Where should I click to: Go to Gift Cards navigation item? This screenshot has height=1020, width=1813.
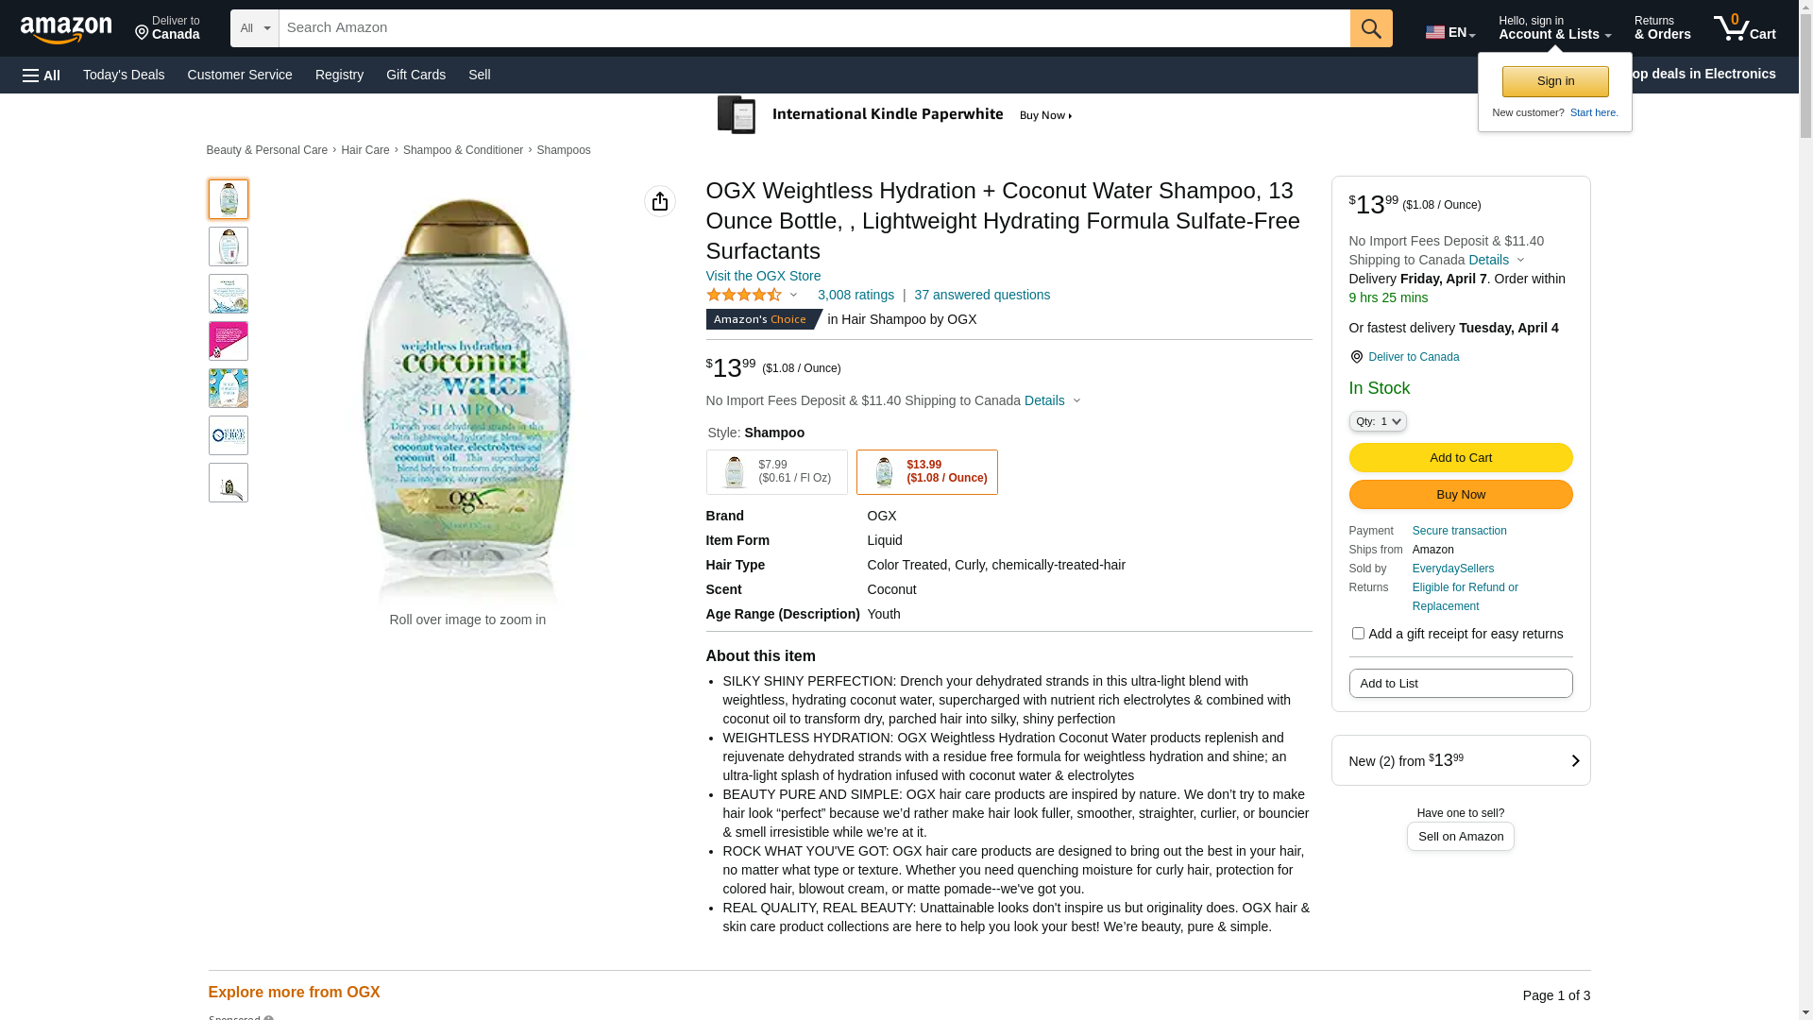415,75
